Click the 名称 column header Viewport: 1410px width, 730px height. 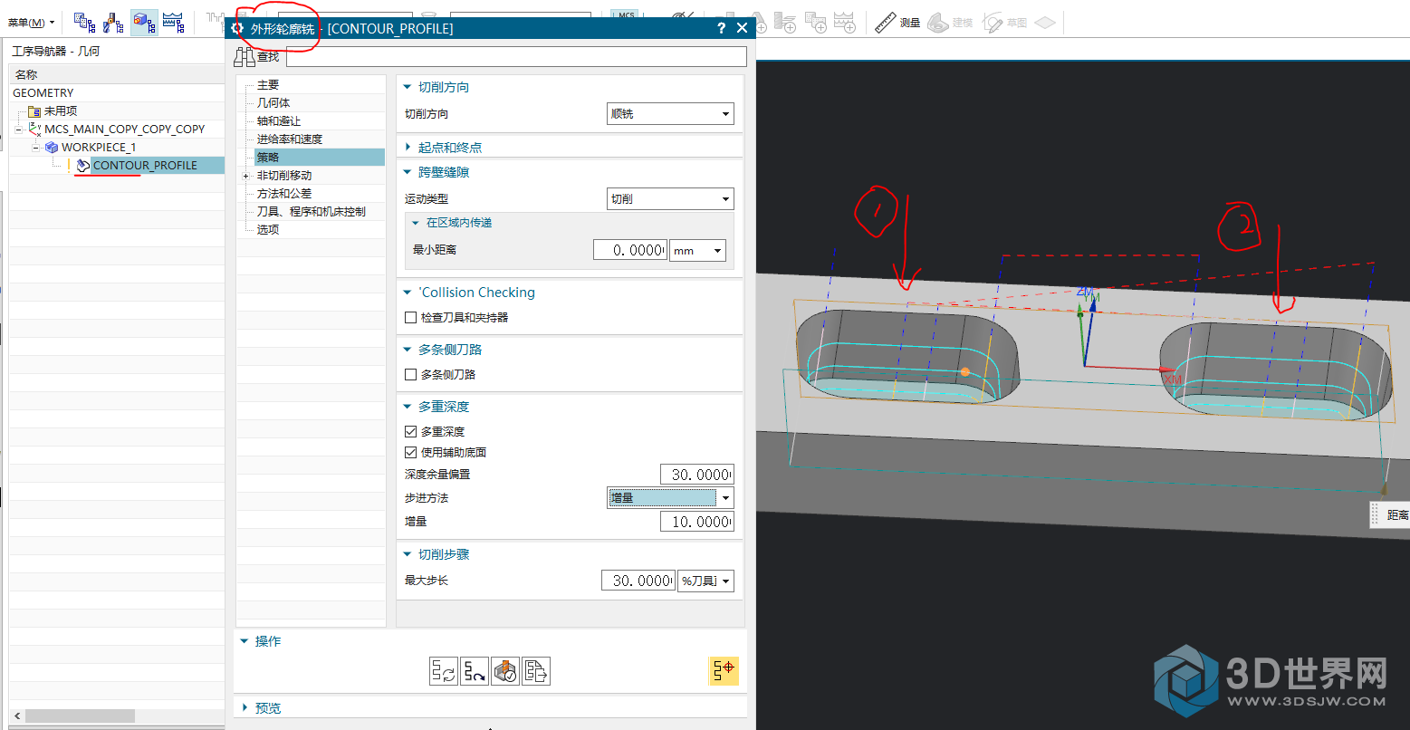click(117, 75)
